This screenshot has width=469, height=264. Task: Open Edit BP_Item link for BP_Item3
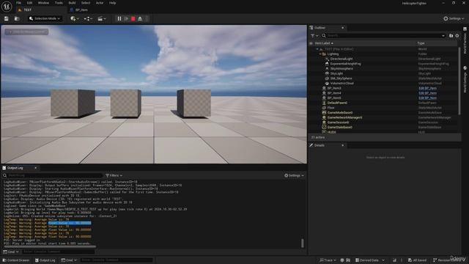click(x=427, y=88)
